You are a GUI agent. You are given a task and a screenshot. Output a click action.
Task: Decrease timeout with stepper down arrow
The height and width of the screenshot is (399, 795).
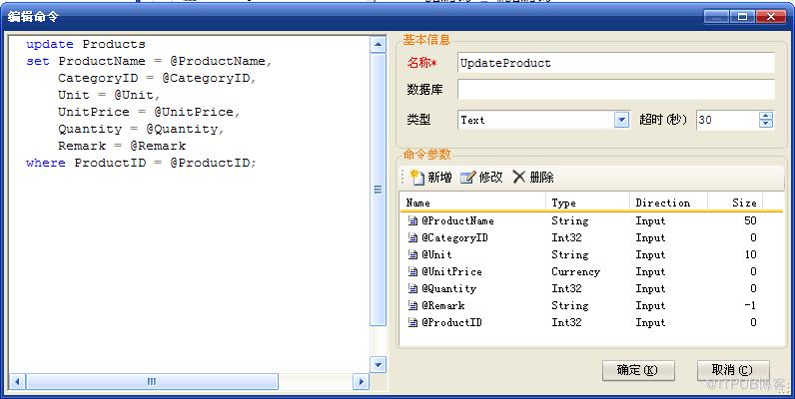(766, 124)
